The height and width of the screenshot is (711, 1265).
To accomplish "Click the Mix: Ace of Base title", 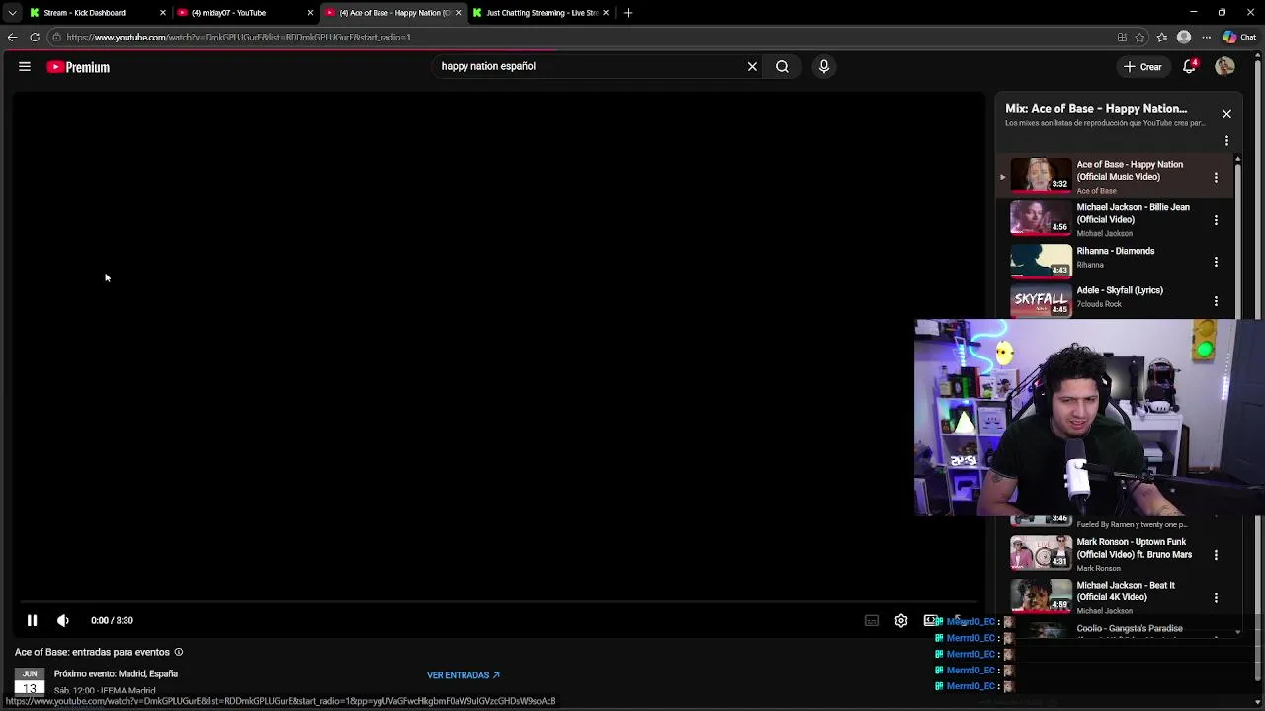I will coord(1096,109).
